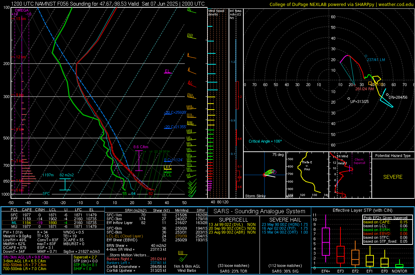Click the surface dewpoint value 55

pos(124,194)
